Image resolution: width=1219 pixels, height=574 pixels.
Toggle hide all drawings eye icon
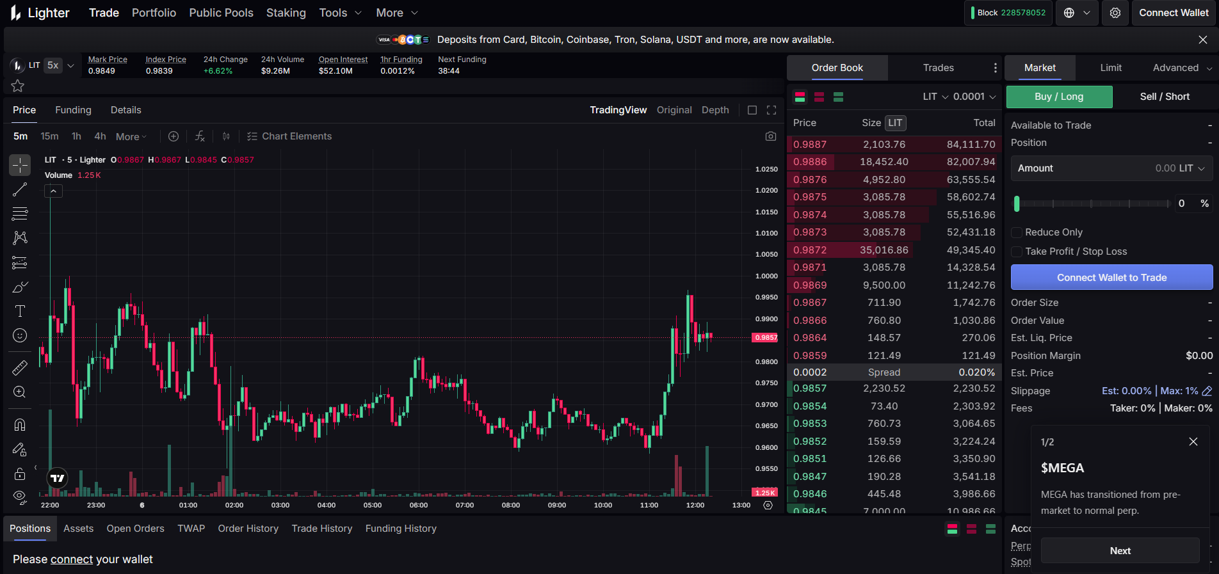(20, 497)
